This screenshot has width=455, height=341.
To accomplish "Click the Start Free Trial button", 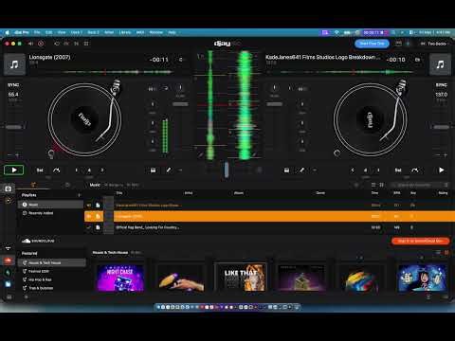I will click(x=372, y=44).
